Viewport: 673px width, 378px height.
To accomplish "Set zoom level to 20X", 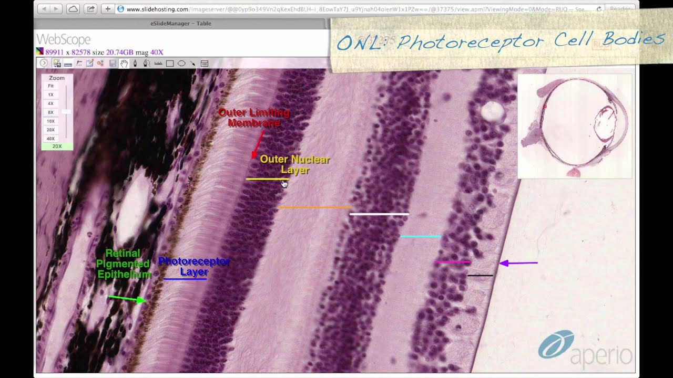I will [x=51, y=130].
